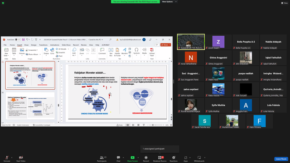The image size is (290, 163).
Task: Open New Slide dropdown
Action: click(6, 55)
